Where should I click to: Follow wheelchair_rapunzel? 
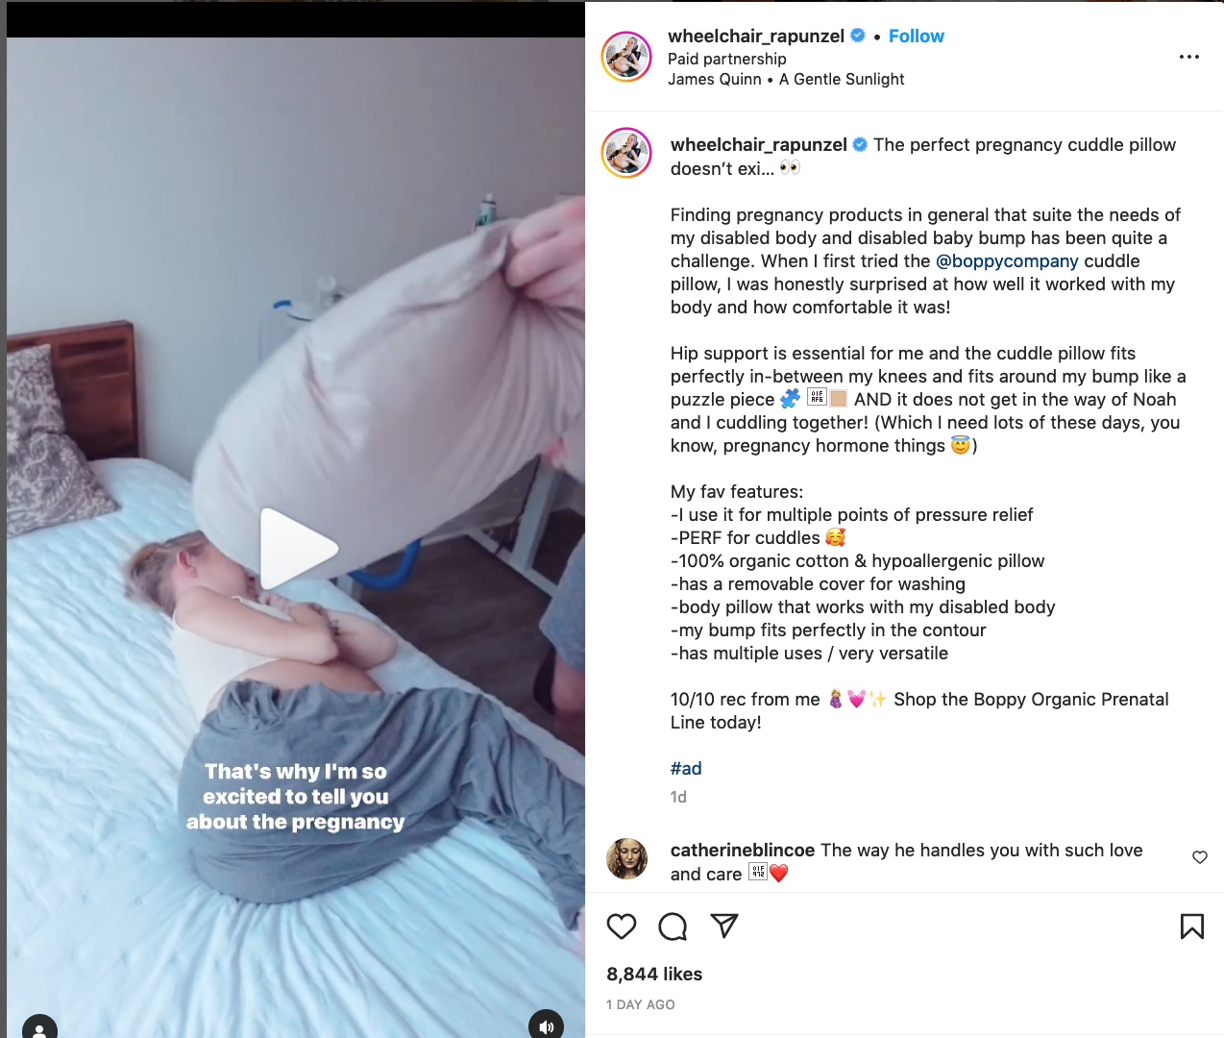916,36
